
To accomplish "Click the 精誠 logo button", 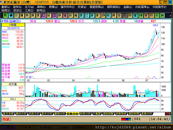I will click(x=6, y=119).
